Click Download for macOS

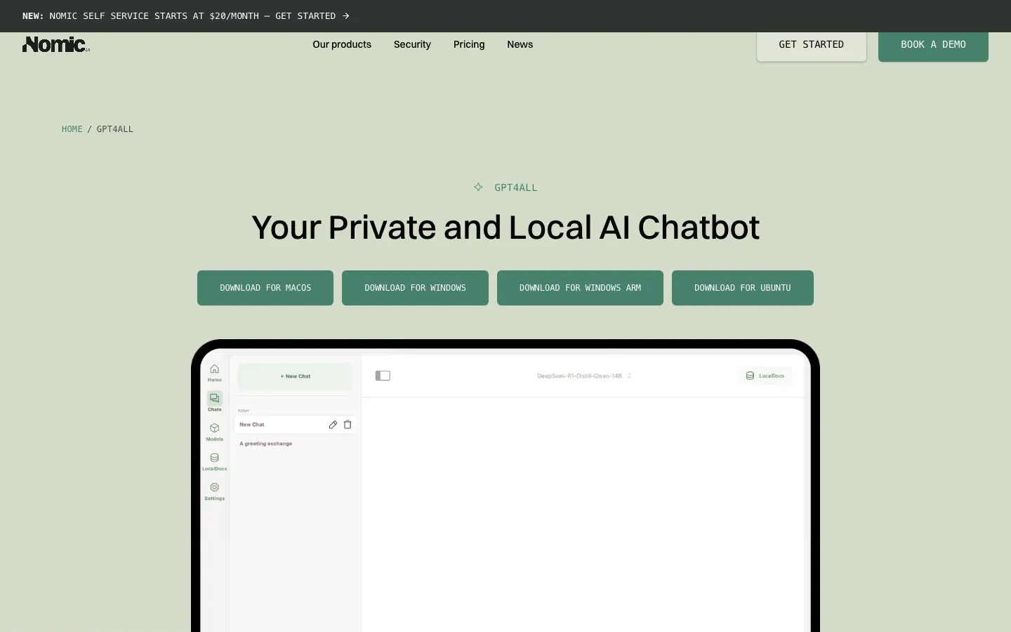pyautogui.click(x=265, y=288)
